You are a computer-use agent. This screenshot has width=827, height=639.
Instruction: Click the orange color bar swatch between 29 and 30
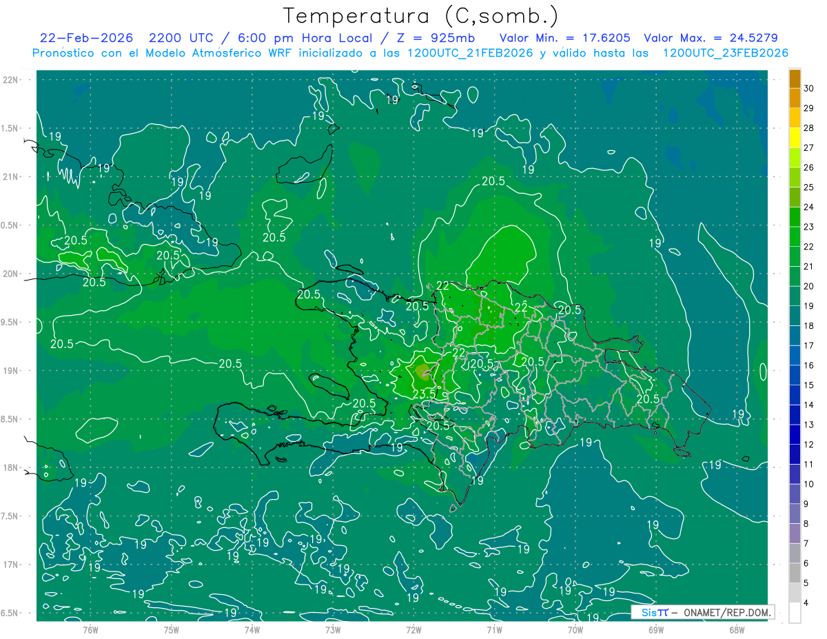pos(795,99)
